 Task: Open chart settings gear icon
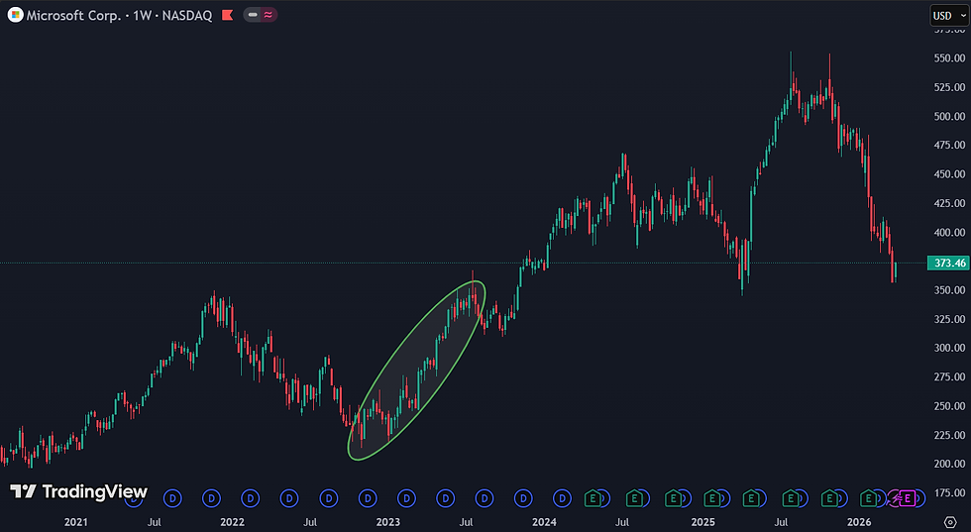tap(950, 522)
